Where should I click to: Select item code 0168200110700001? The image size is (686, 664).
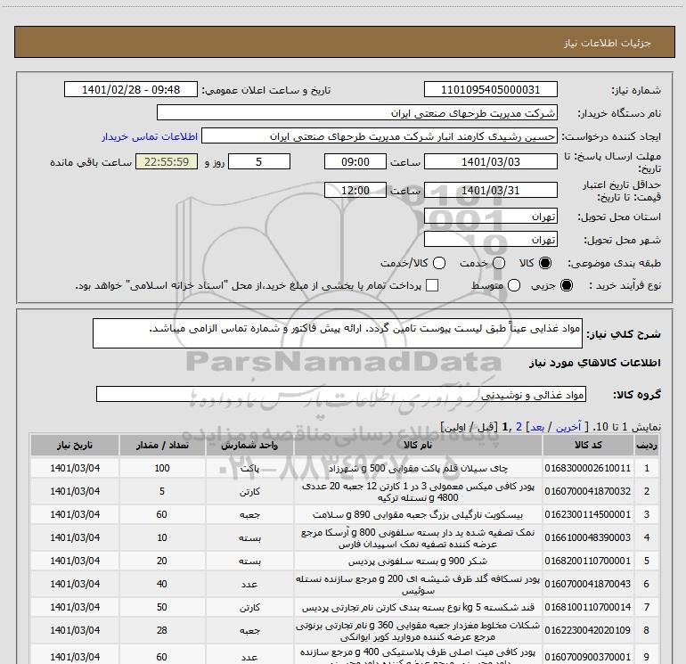(588, 561)
